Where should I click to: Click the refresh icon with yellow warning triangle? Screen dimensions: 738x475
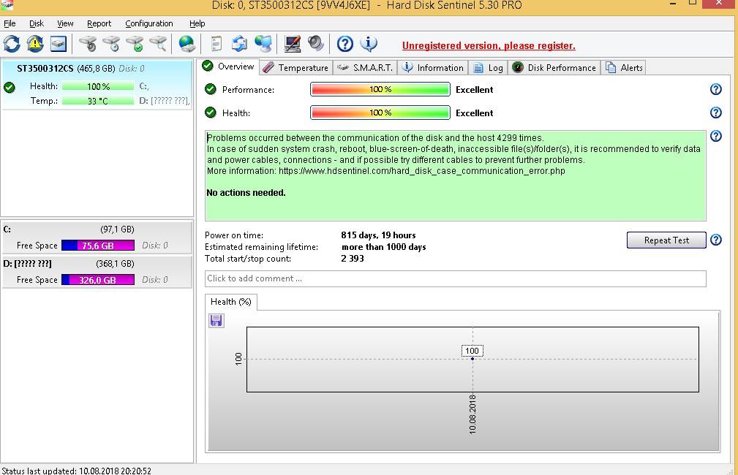tap(35, 44)
